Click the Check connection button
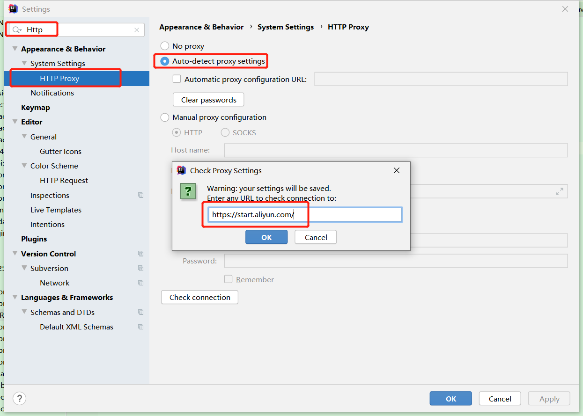 click(x=199, y=297)
